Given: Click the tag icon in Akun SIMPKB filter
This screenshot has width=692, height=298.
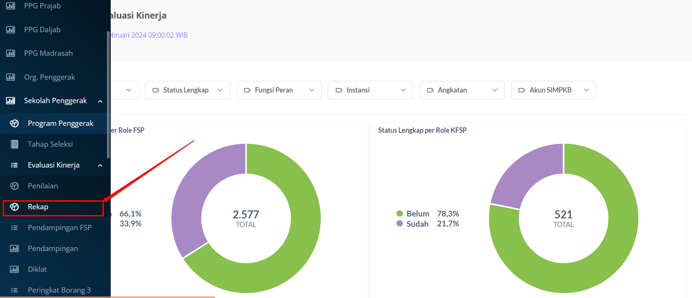Looking at the screenshot, I should click(522, 90).
